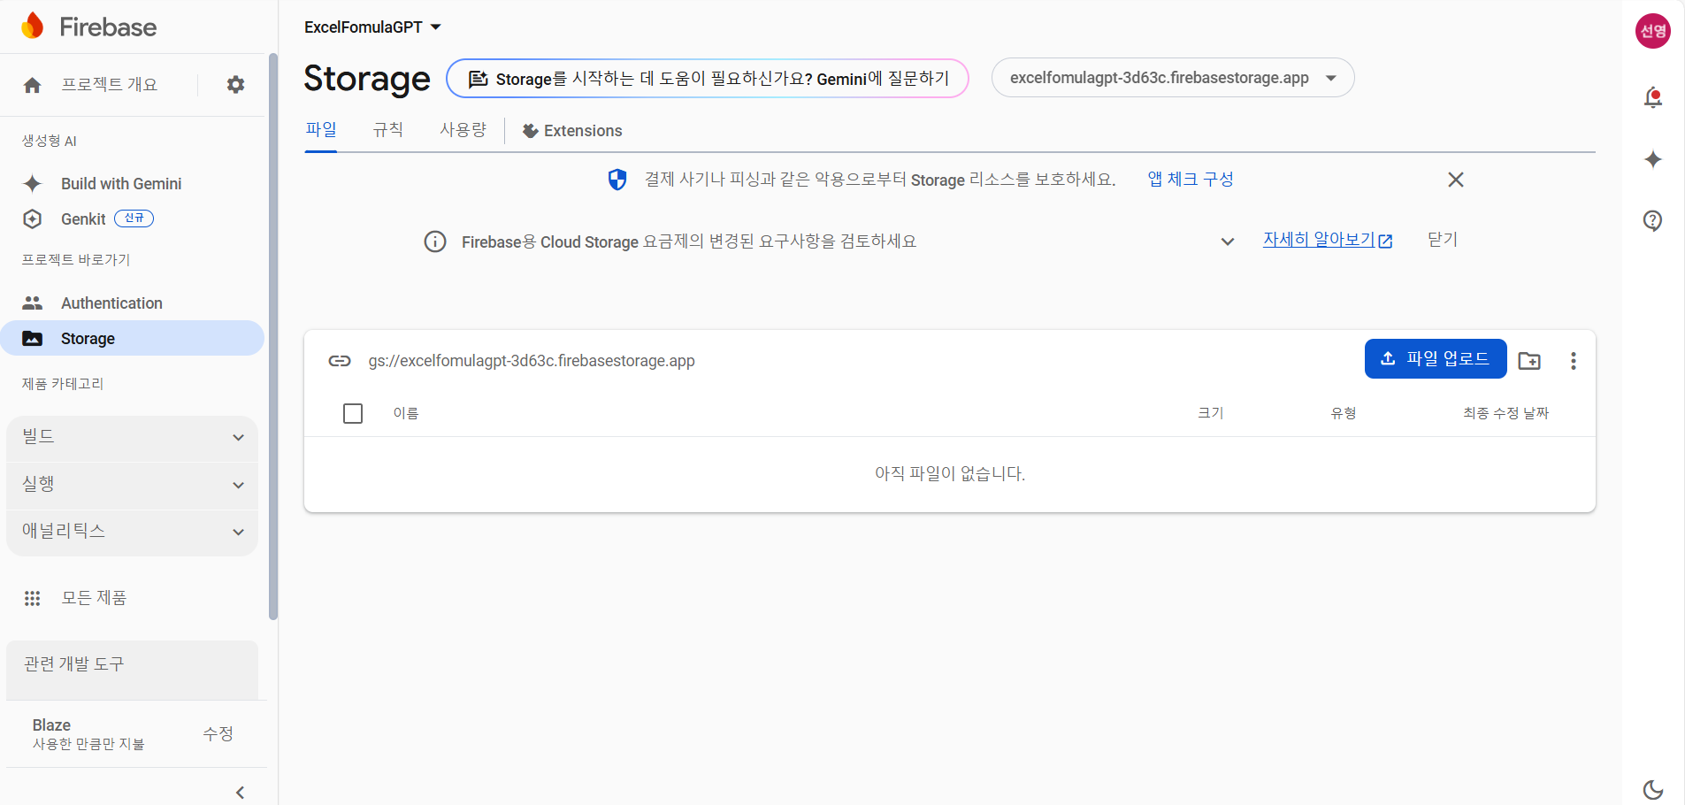Screen dimensions: 1685x805
Task: Switch to the 파일 tab
Action: click(x=321, y=130)
